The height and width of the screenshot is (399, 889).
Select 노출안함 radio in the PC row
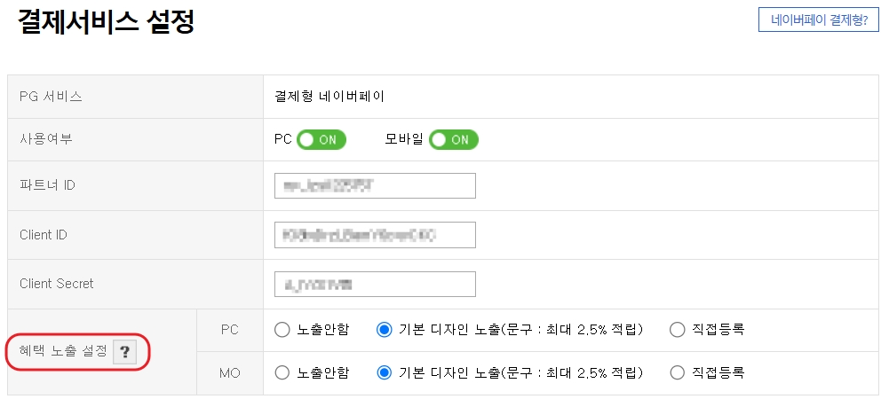pos(282,330)
